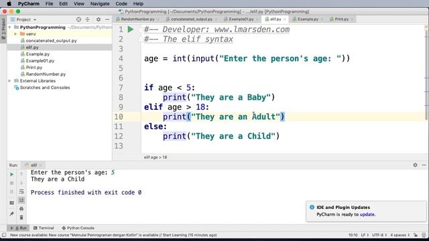Open Run panel settings gear

415,165
